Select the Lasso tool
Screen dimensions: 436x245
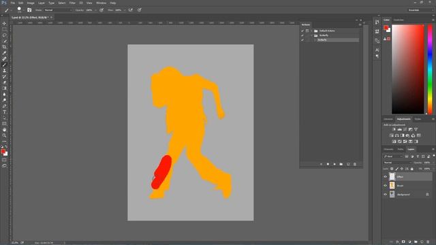[x=4, y=35]
